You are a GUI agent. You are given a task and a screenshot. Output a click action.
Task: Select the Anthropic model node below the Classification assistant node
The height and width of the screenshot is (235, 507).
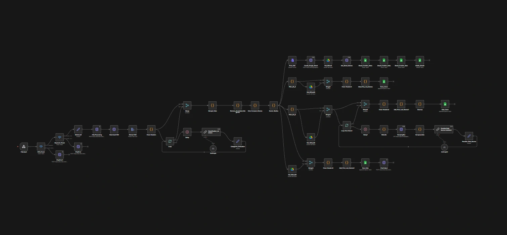pos(213,148)
